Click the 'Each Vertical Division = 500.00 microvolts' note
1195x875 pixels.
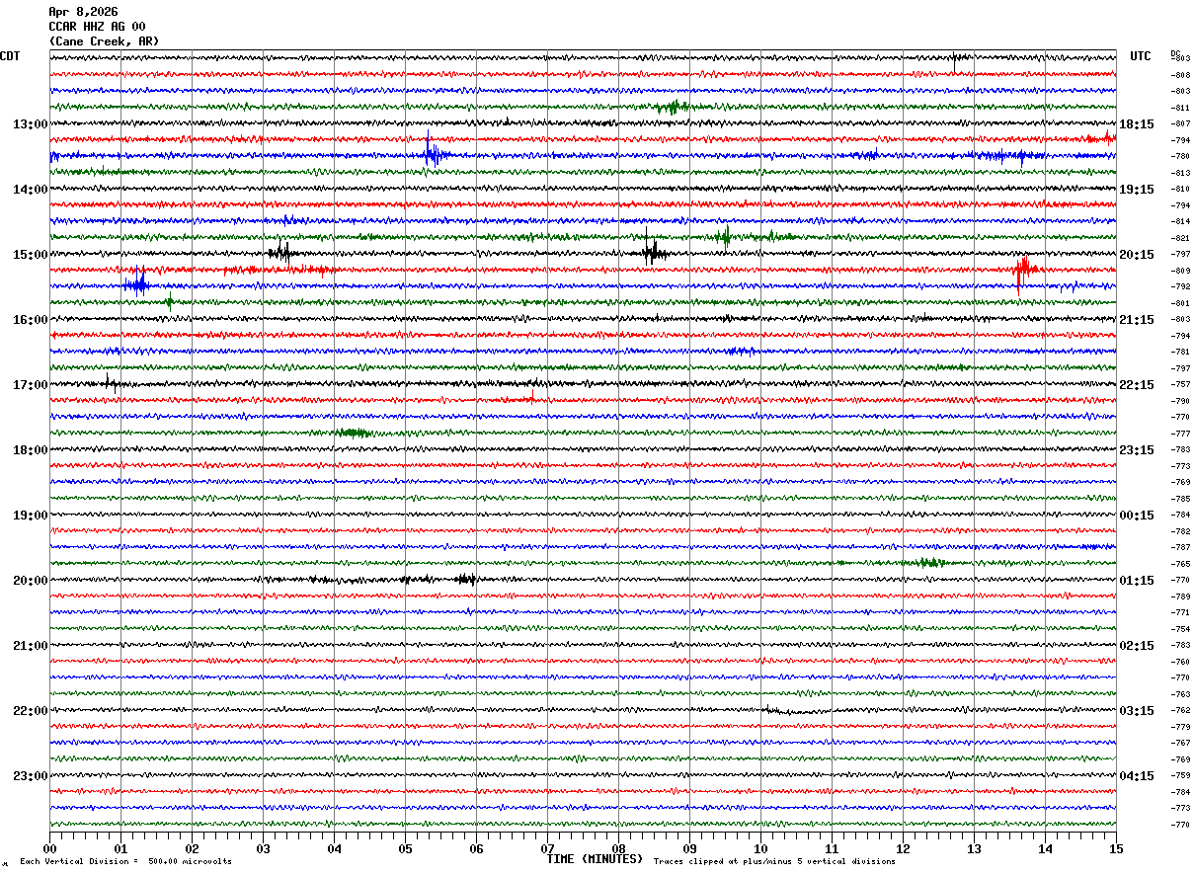tap(126, 861)
